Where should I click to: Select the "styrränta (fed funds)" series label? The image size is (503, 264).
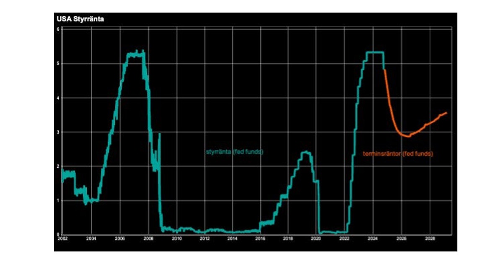(x=234, y=152)
